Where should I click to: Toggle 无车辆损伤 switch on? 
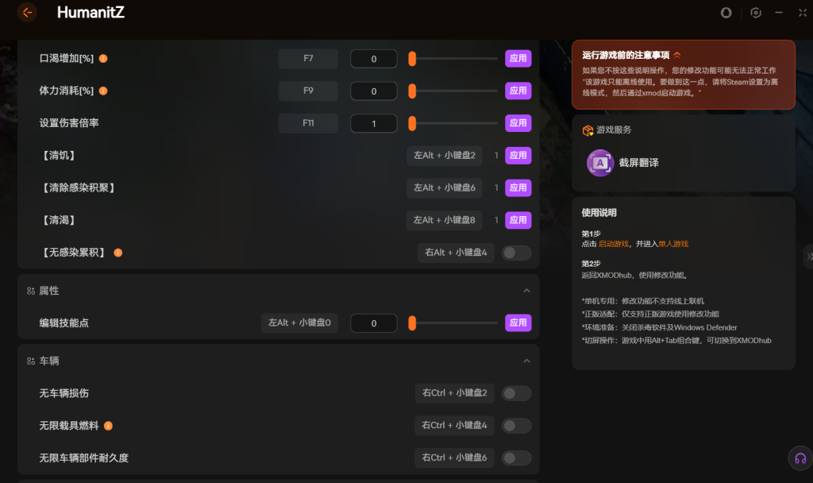click(516, 393)
